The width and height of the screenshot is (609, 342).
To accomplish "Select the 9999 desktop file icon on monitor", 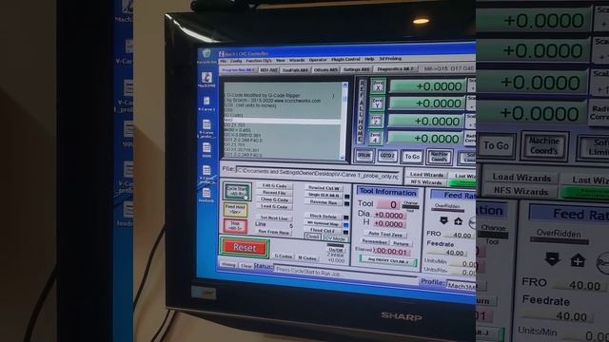I will (x=206, y=149).
